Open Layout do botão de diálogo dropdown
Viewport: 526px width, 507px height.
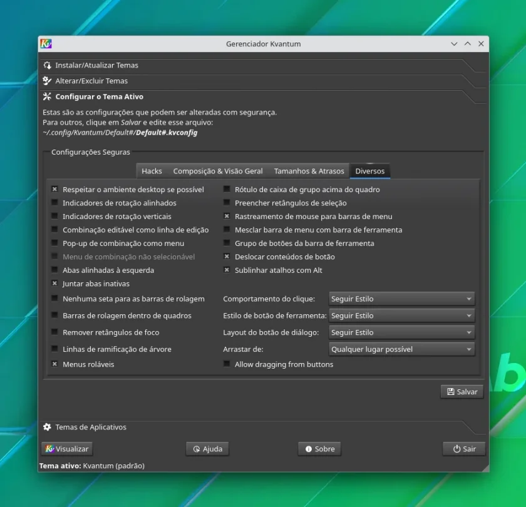[401, 332]
